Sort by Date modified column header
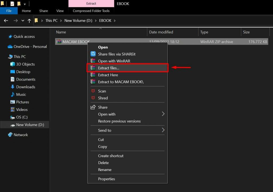This screenshot has height=192, width=273. click(x=161, y=32)
